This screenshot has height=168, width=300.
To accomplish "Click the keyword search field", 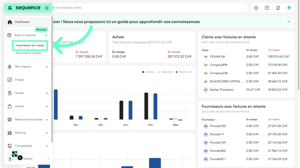I will pos(149,8).
